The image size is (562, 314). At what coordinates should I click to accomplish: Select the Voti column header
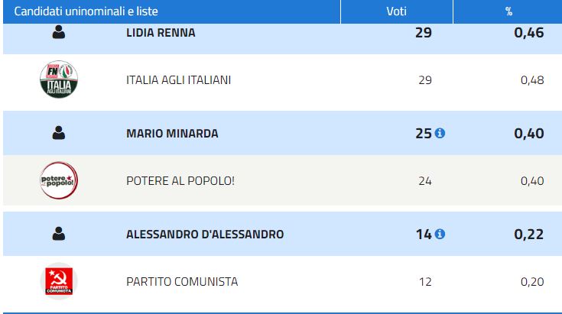tap(396, 11)
